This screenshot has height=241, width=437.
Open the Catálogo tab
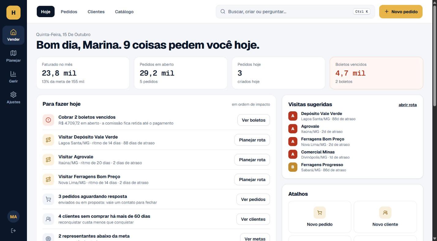124,12
